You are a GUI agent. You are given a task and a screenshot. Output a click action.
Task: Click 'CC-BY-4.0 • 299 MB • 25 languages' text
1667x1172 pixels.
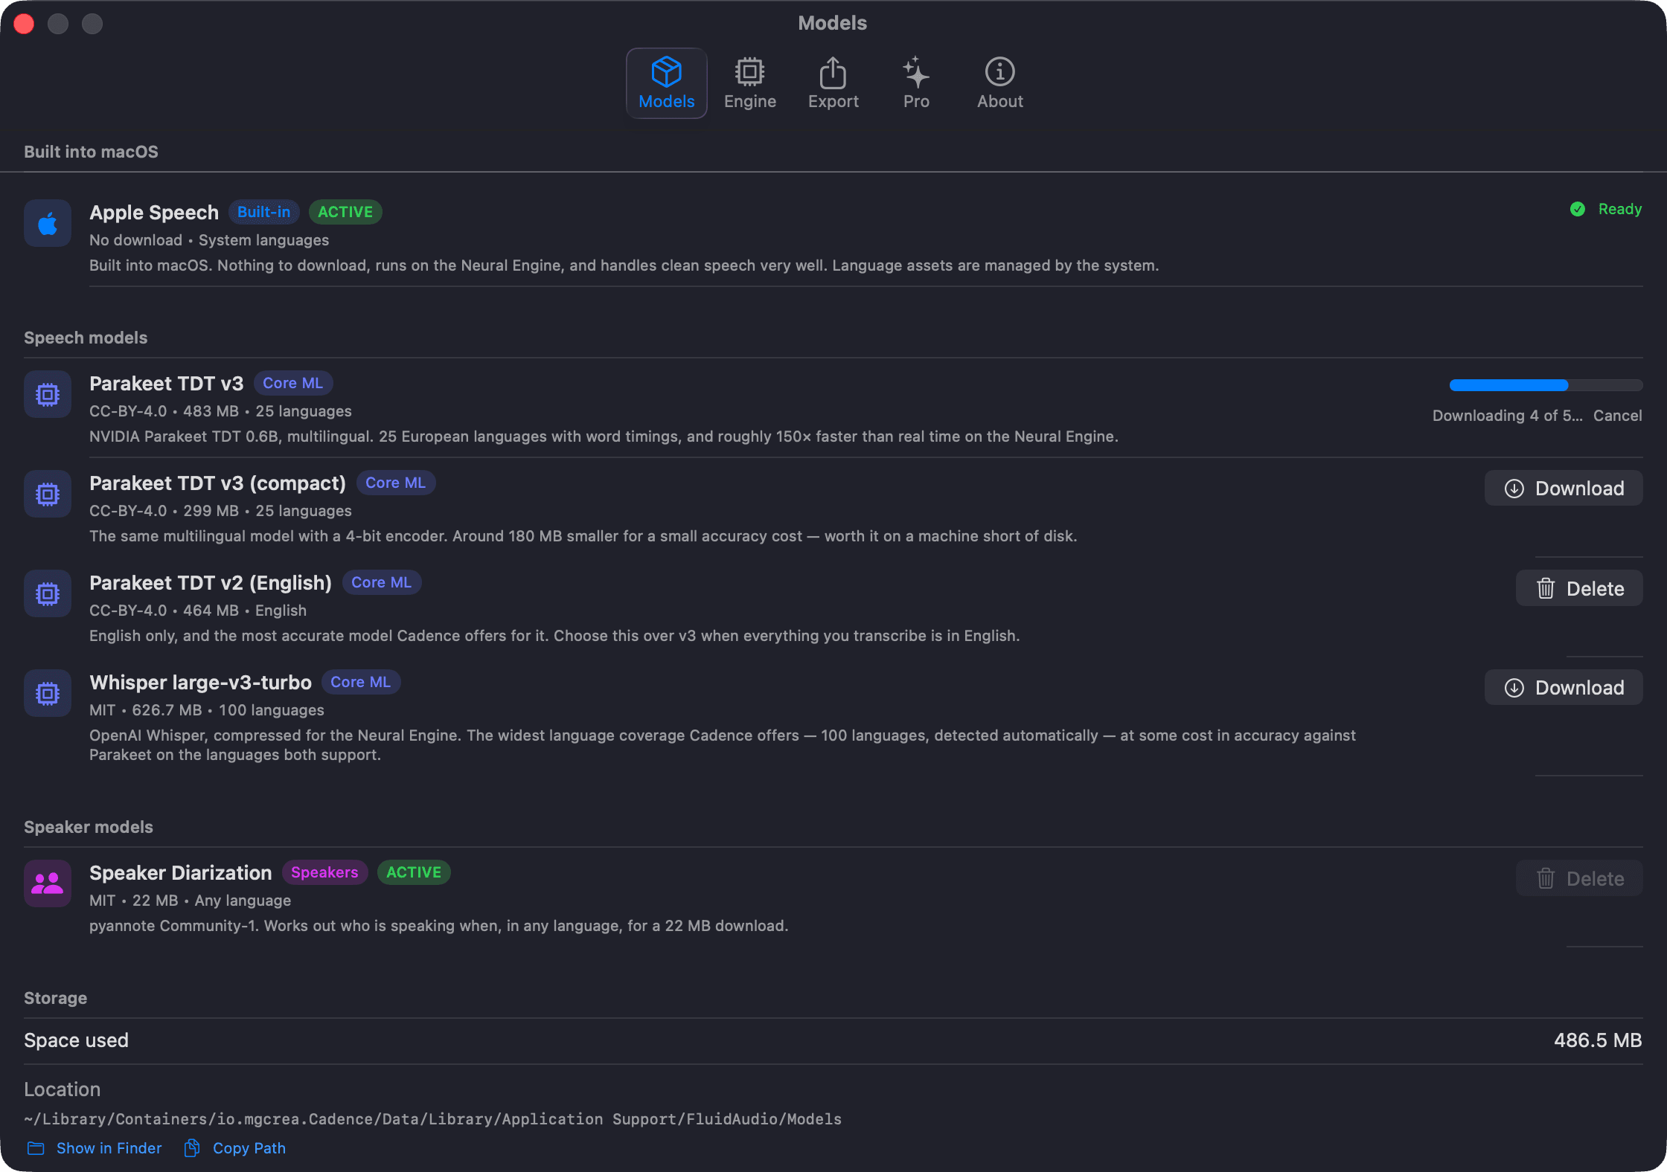click(220, 510)
